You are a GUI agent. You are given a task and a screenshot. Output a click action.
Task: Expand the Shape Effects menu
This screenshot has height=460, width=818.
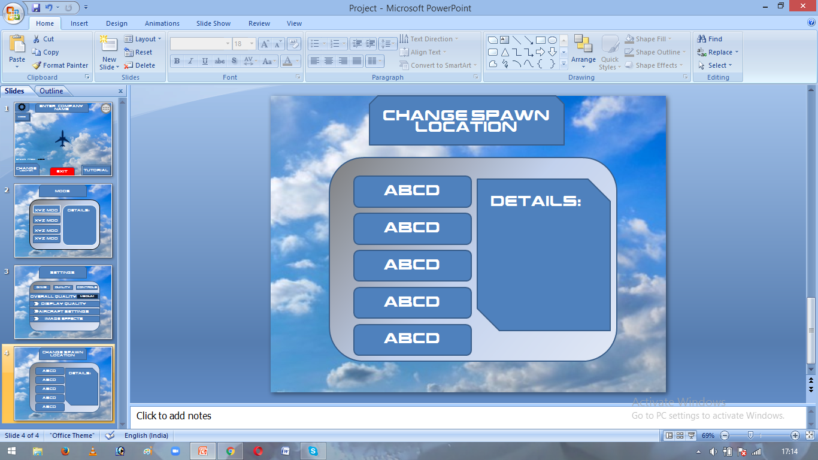(x=653, y=65)
